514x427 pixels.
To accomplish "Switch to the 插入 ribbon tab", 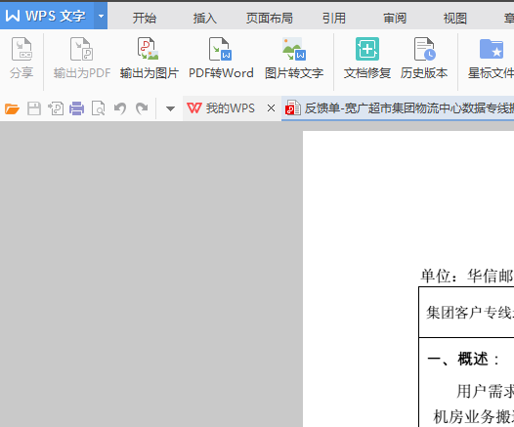I will tap(205, 18).
